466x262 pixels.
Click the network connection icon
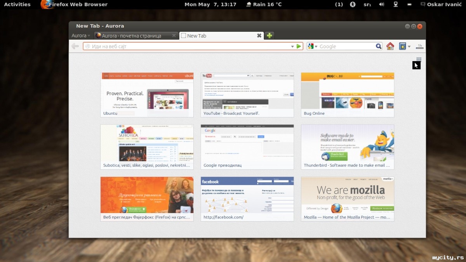pos(396,4)
